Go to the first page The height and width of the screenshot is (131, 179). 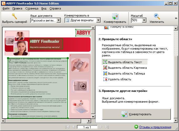tap(67, 127)
